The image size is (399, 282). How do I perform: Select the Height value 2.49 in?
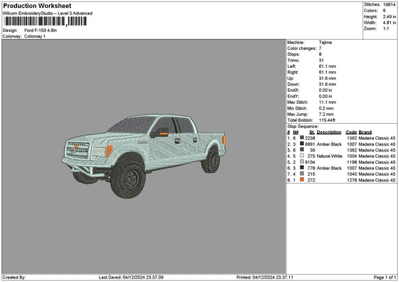pos(389,17)
